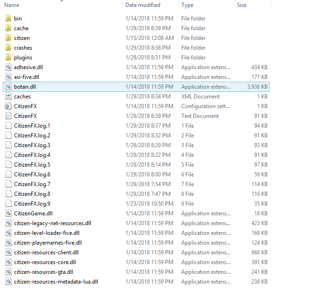Screen dimensions: 323x291
Task: Click the citizen-resources-core.dll icon
Action: click(8, 262)
